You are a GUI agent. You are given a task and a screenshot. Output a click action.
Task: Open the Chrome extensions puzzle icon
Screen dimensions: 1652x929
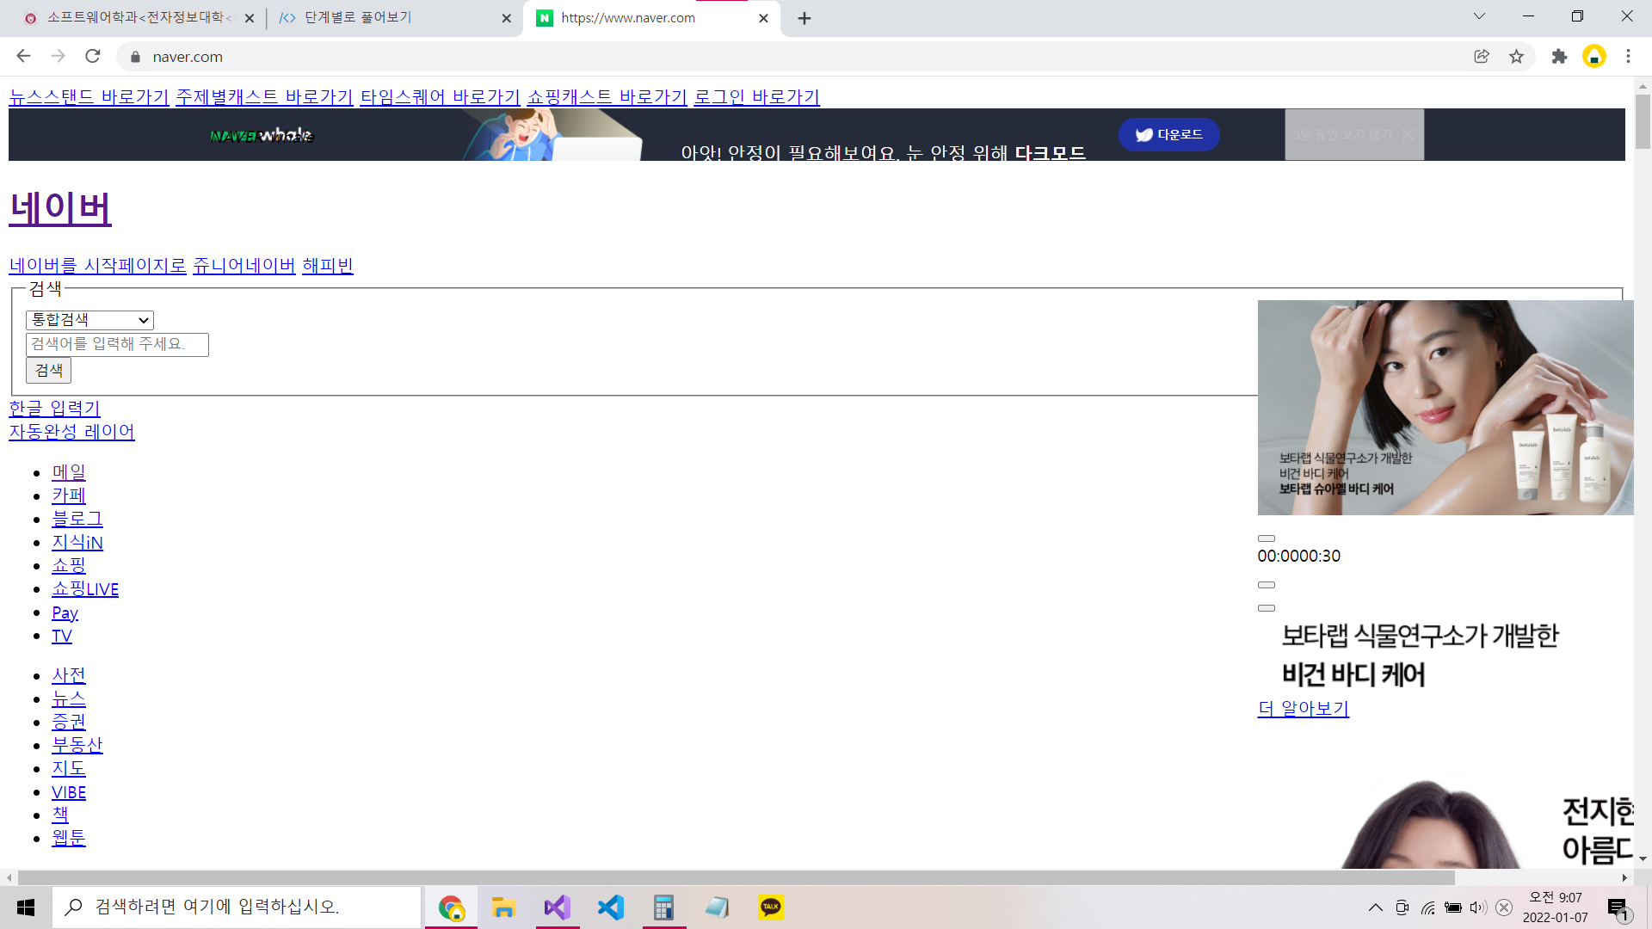pos(1559,57)
